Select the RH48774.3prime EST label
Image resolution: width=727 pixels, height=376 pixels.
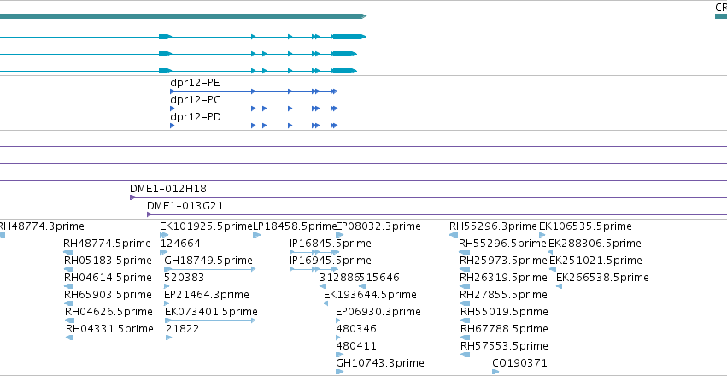coord(41,226)
